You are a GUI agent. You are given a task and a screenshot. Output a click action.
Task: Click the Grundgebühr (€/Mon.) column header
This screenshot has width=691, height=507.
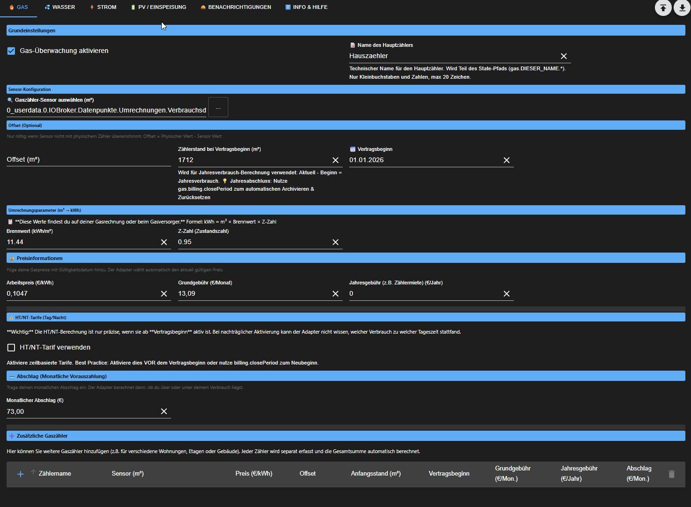click(x=513, y=474)
